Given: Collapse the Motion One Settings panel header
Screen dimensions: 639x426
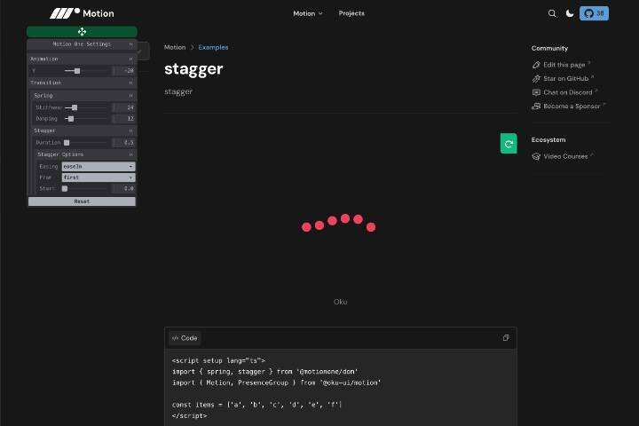Looking at the screenshot, I should [x=82, y=44].
